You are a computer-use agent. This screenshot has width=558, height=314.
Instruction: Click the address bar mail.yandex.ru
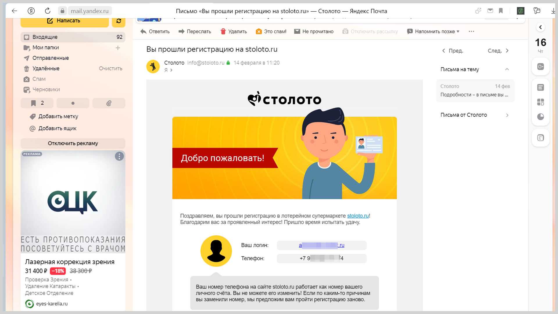[90, 11]
